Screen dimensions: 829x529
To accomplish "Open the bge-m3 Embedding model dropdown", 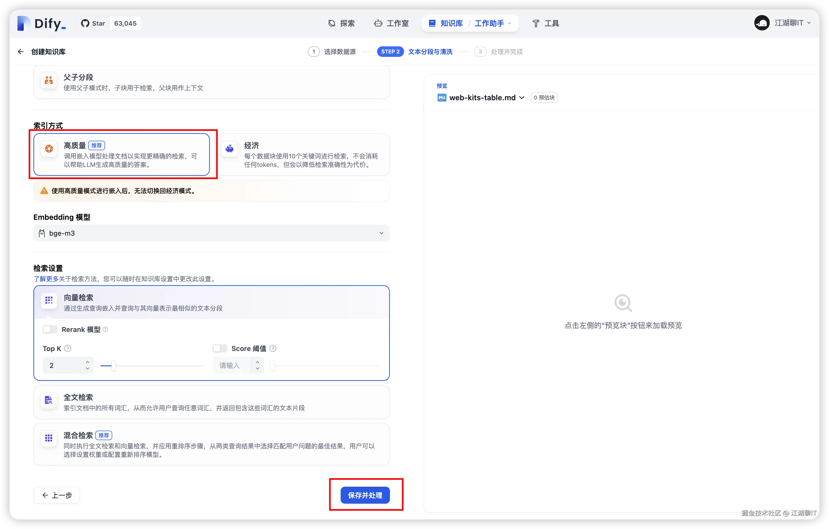I will point(211,233).
